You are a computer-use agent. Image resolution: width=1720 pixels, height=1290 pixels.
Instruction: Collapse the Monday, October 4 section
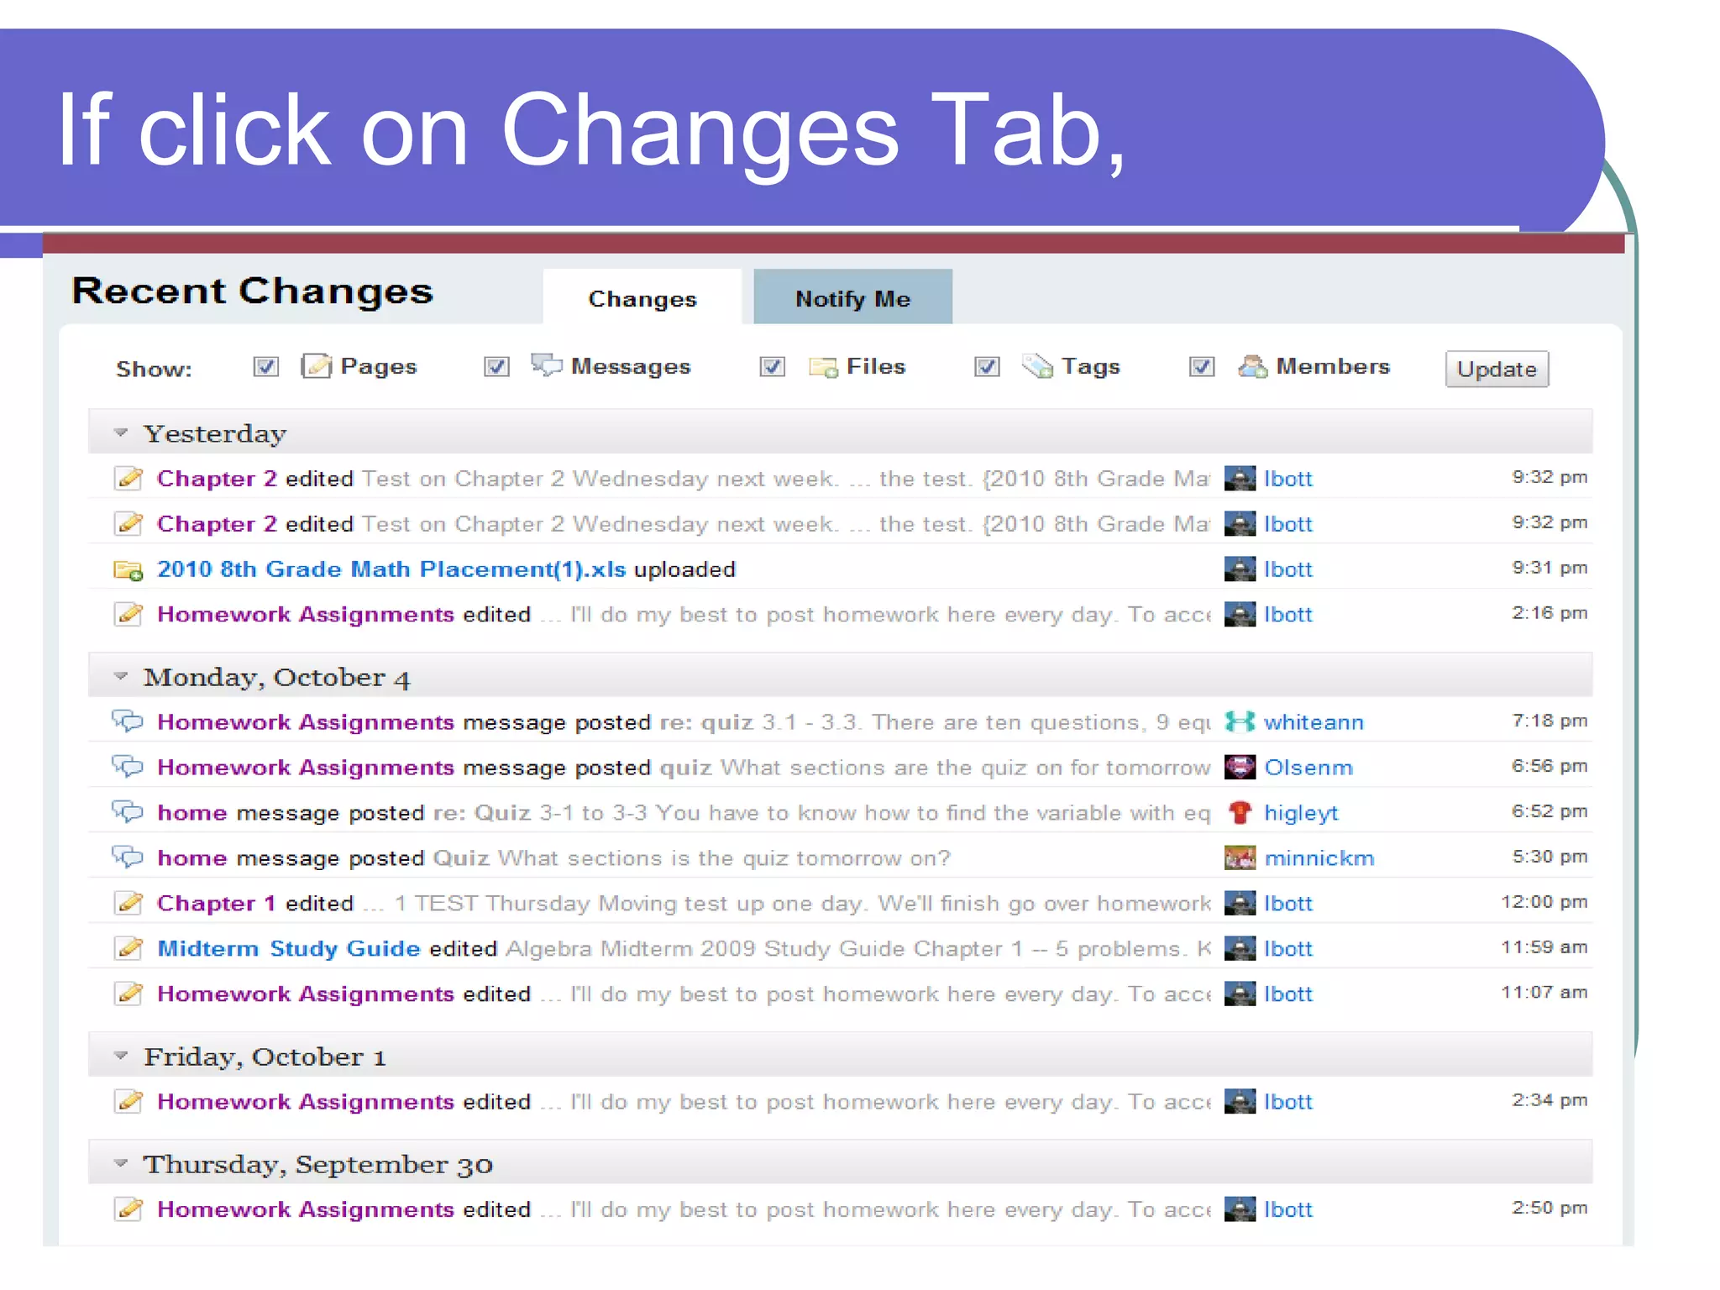pos(121,676)
